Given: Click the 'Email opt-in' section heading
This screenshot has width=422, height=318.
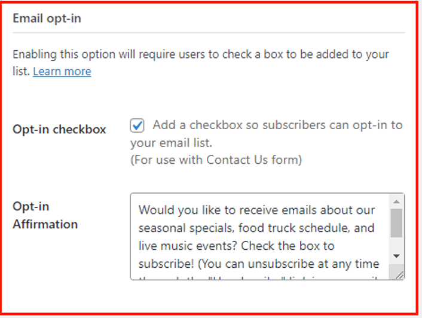Looking at the screenshot, I should 47,19.
